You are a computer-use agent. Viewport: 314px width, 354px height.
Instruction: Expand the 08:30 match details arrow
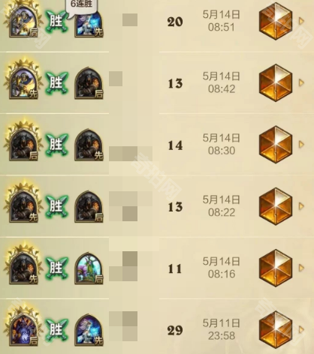point(301,144)
